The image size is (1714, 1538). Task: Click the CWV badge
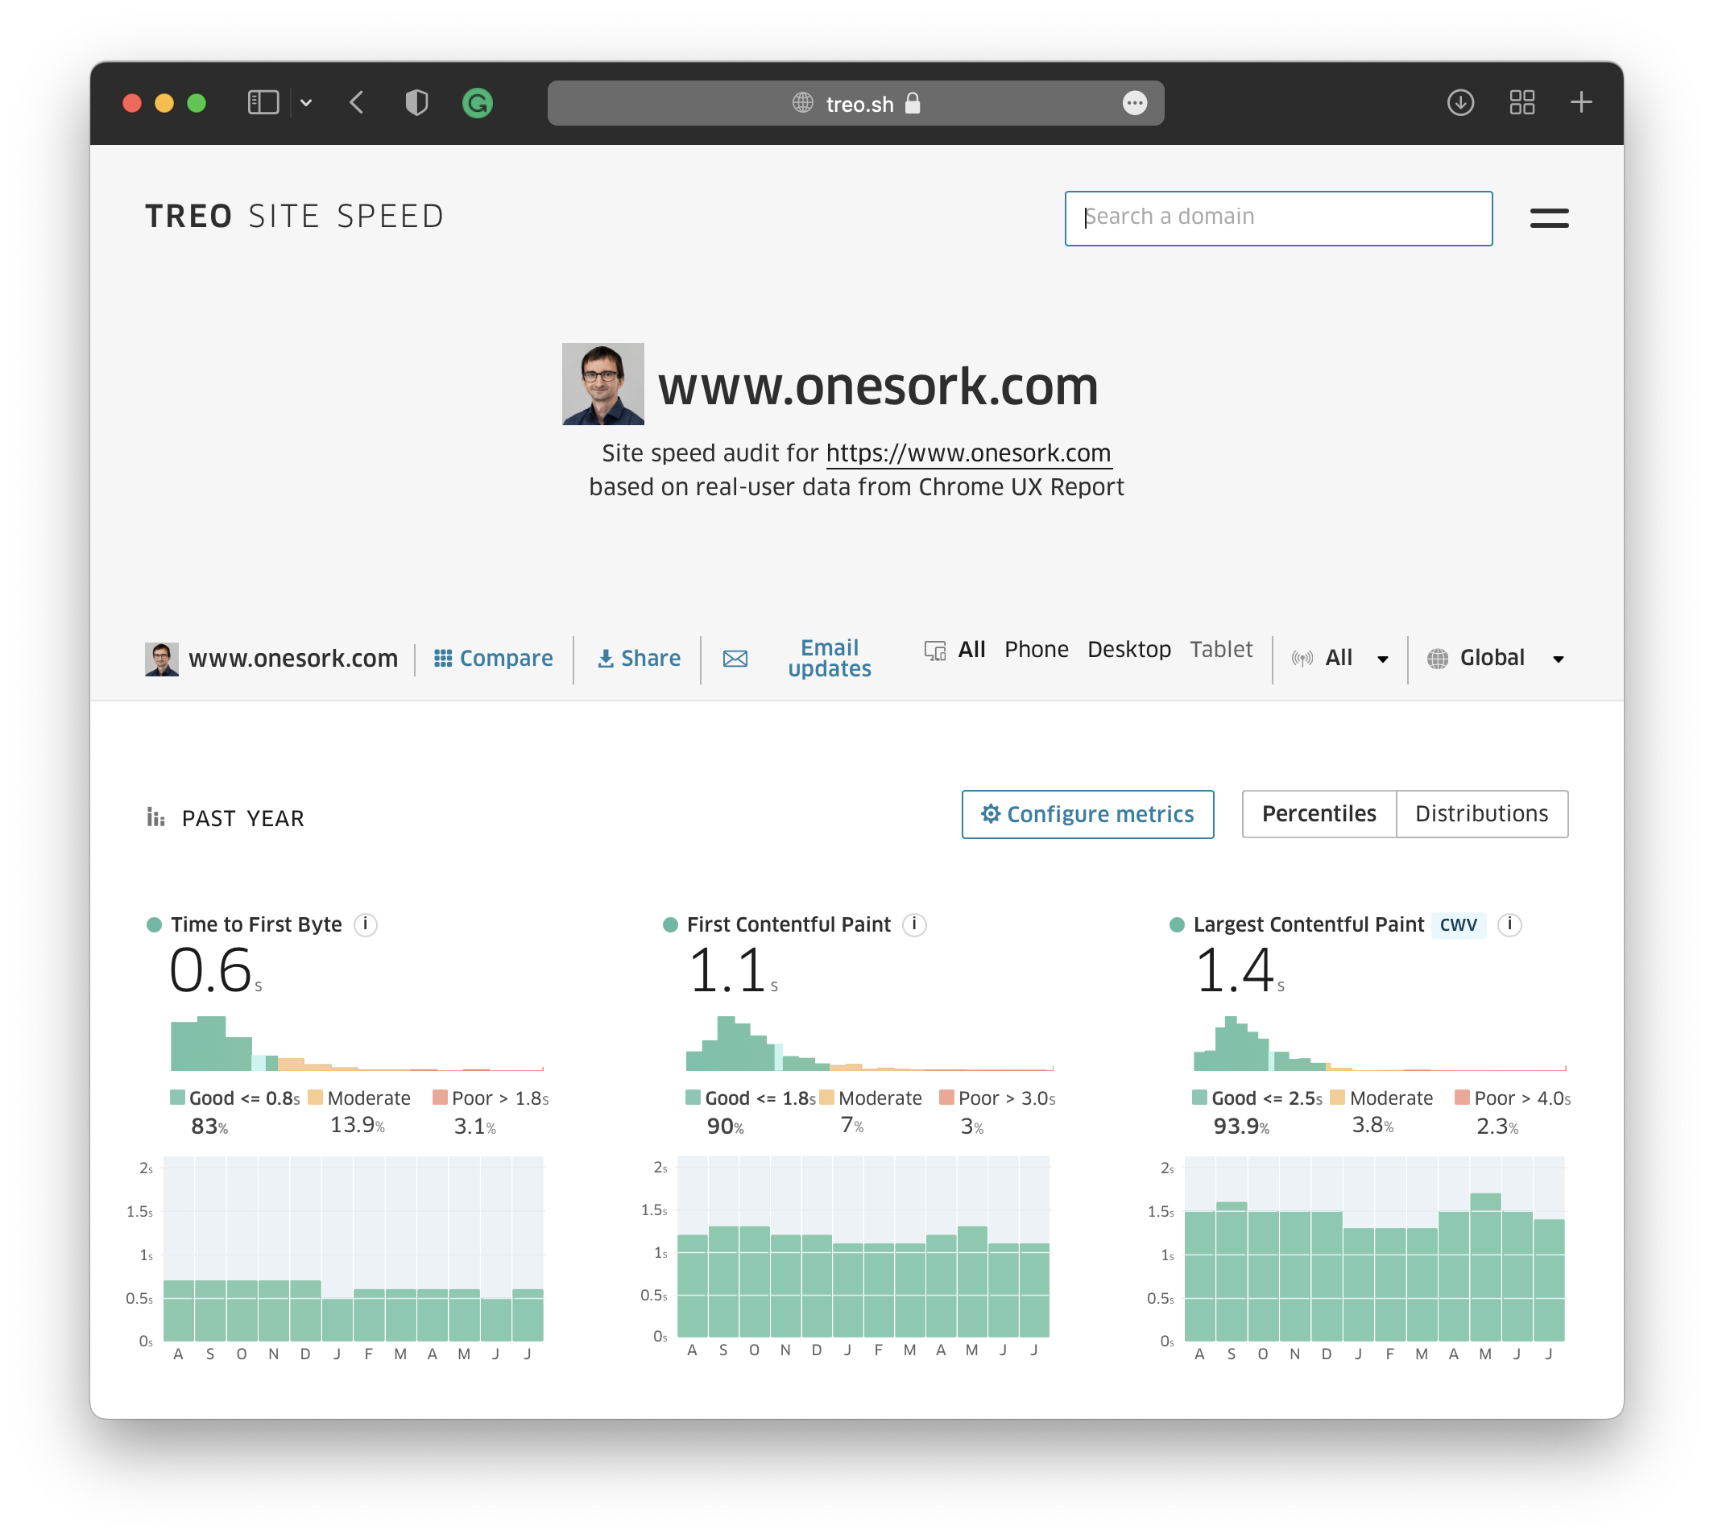pos(1458,924)
